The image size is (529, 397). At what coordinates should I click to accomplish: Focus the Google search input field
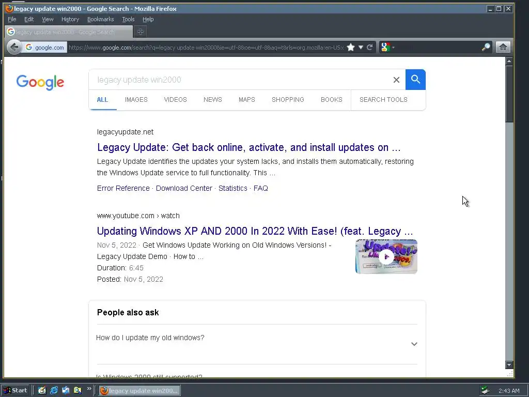pyautogui.click(x=240, y=80)
